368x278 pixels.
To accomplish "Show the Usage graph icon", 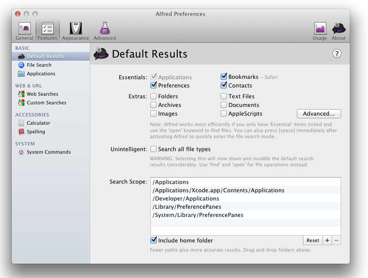I will pos(320,28).
